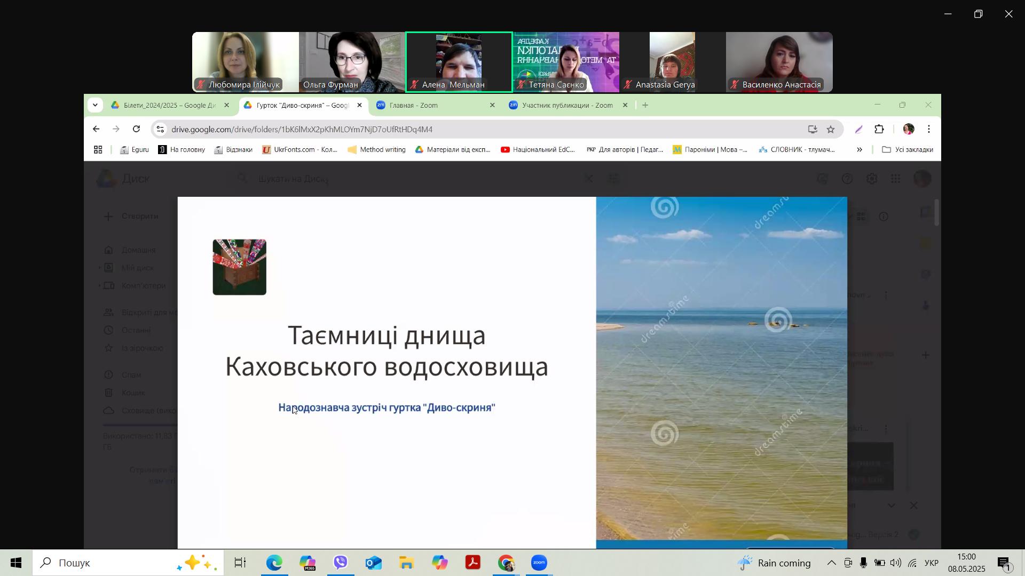Open the Кошик (trash) in Drive sidebar
The width and height of the screenshot is (1025, 576).
click(109, 393)
